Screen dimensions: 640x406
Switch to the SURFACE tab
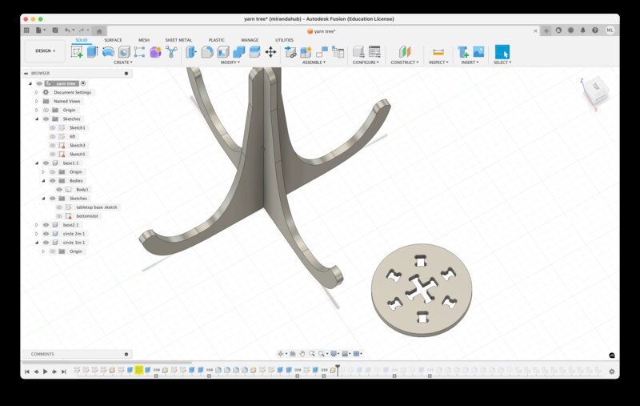(113, 39)
